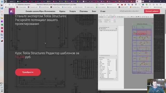Click the info@isachenkov.education email link
The image size is (166, 93).
pyautogui.click(x=129, y=11)
